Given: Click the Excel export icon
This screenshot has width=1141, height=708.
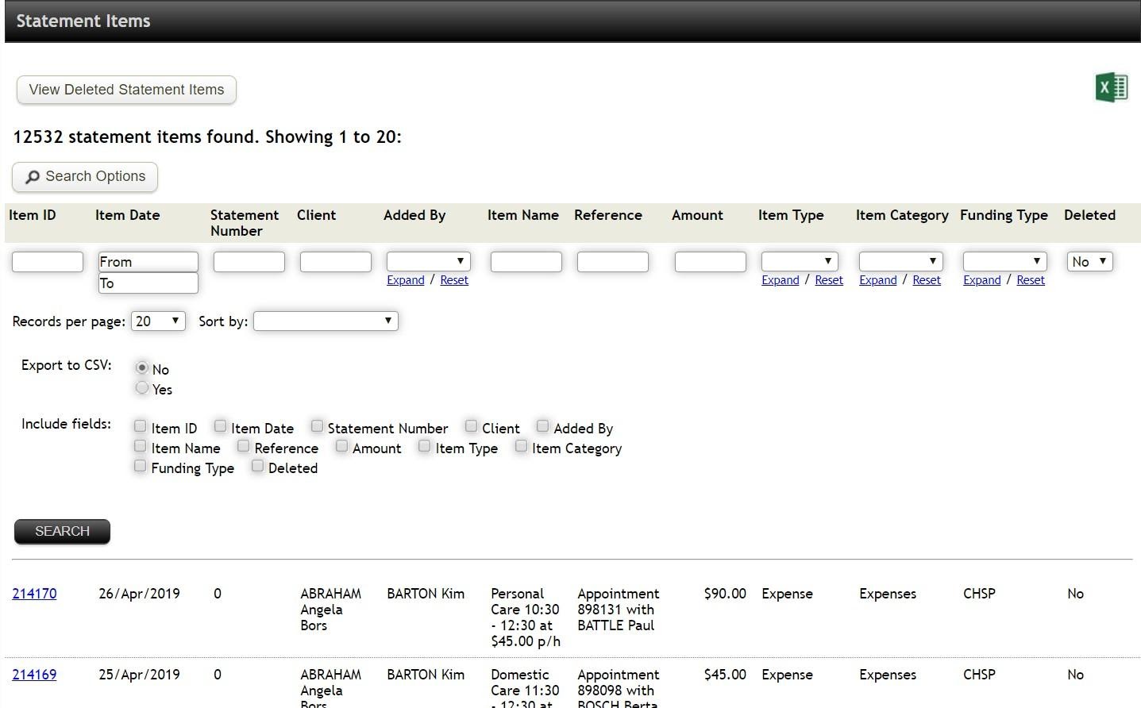Looking at the screenshot, I should click(x=1111, y=87).
